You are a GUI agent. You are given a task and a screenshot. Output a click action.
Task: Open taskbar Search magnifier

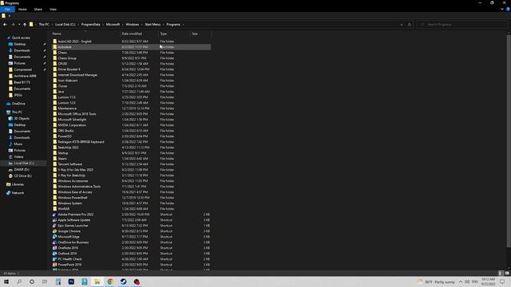click(x=19, y=281)
